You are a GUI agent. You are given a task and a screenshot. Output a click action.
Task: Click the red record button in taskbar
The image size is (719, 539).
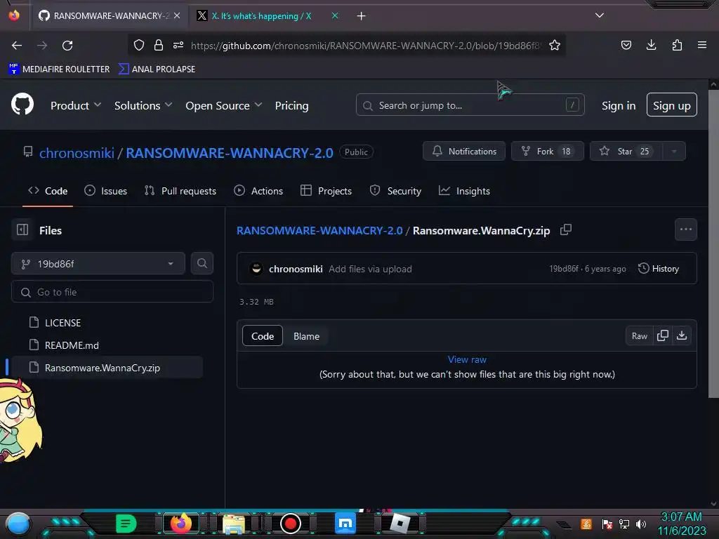click(x=290, y=524)
